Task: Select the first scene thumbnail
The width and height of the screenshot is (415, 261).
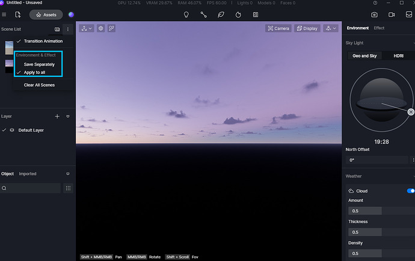Action: pos(9,48)
